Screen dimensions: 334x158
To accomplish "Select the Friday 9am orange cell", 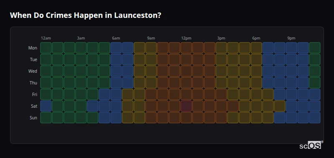I will coord(151,94).
